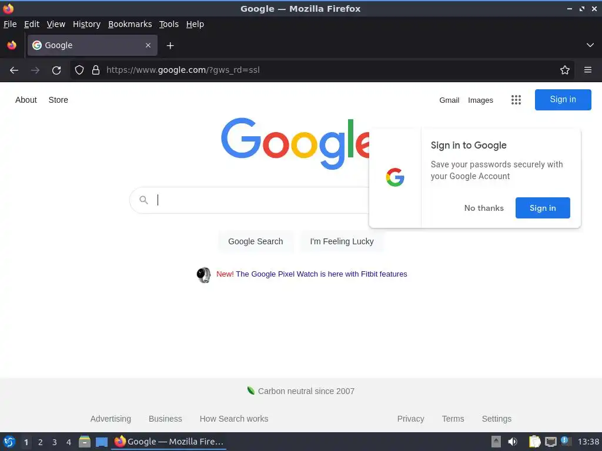Open Carbon neutral since 2007 link

[306, 391]
